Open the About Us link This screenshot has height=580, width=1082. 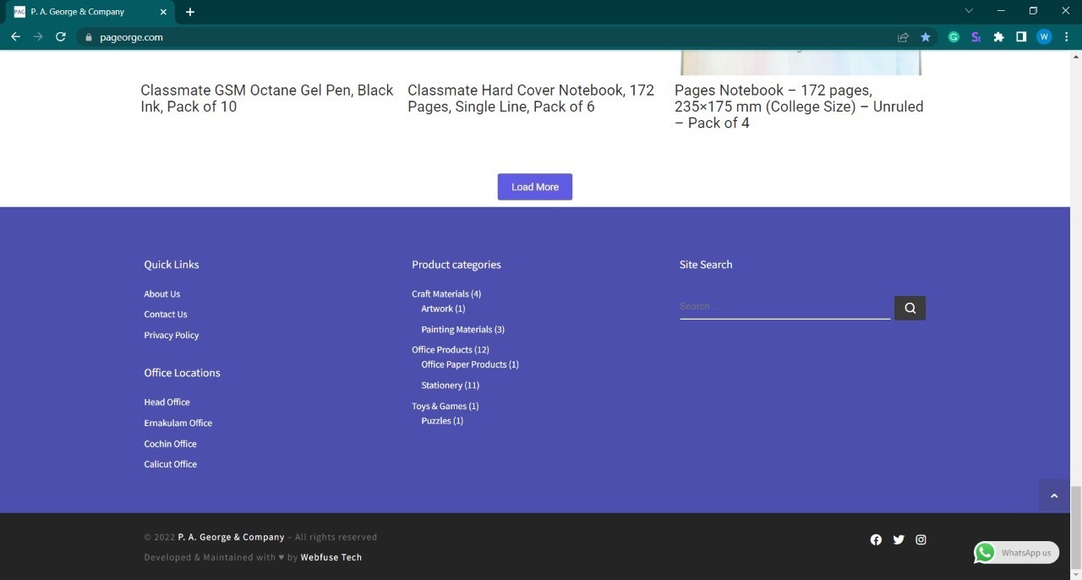162,294
